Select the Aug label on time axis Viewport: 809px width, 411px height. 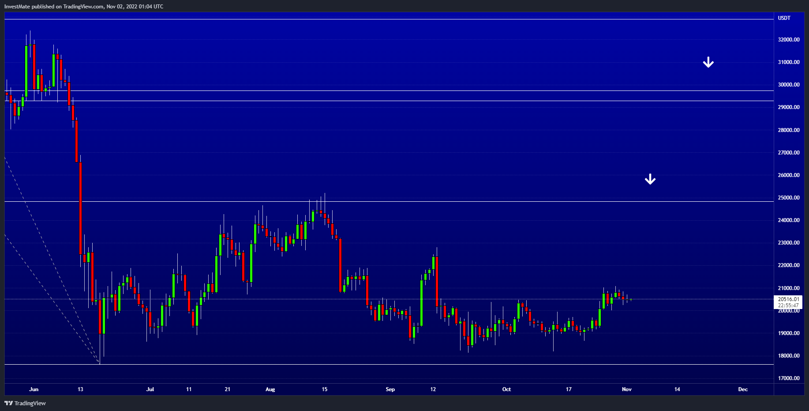270,389
